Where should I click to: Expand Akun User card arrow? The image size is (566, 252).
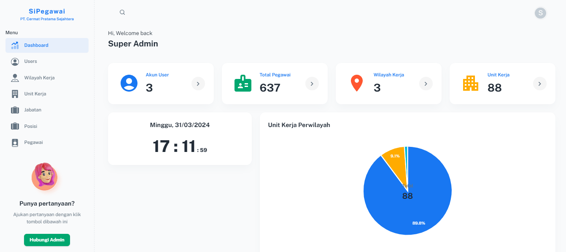[x=198, y=84]
